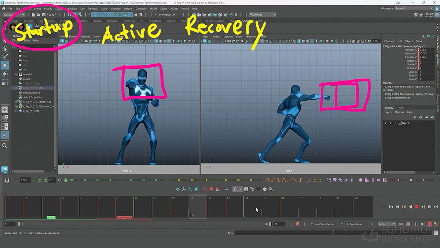
Task: Toggle the R reference state on layer1
Action: pyautogui.click(x=396, y=123)
